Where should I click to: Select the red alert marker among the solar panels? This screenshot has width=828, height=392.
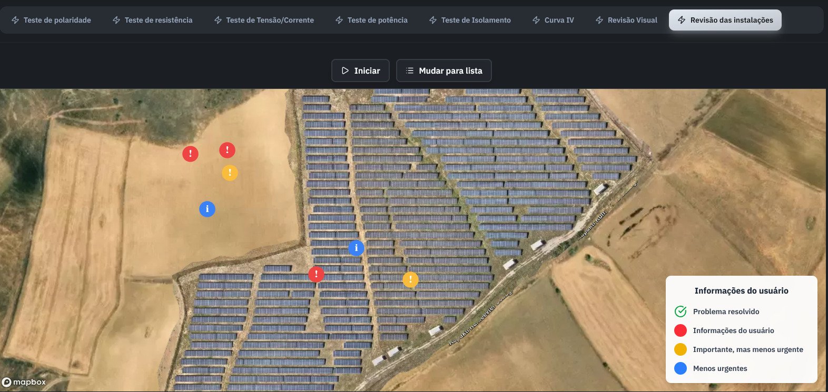(316, 274)
